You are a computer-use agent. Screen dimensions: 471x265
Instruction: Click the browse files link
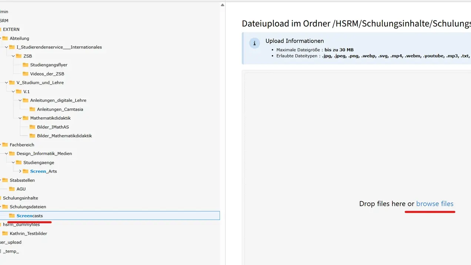click(x=434, y=204)
